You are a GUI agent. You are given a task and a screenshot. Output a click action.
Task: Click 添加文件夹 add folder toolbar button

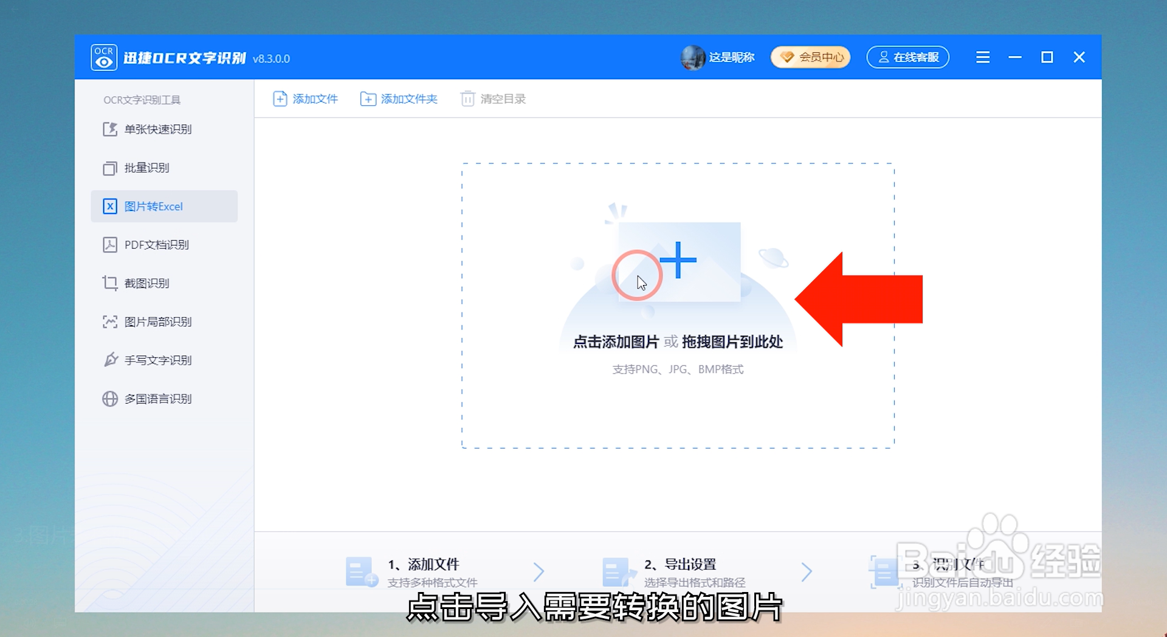coord(399,98)
